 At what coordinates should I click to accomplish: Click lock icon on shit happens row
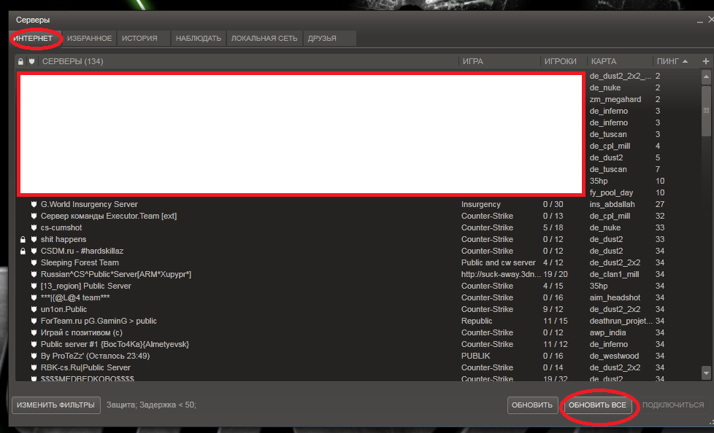click(x=23, y=239)
